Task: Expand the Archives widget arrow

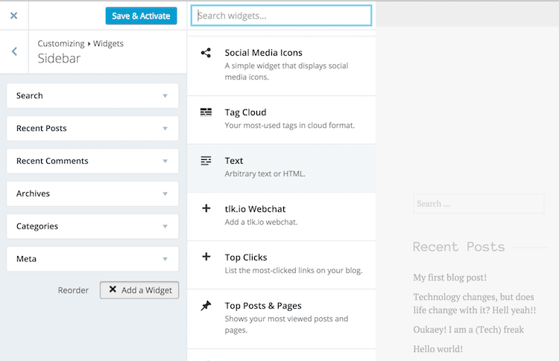Action: [x=165, y=194]
